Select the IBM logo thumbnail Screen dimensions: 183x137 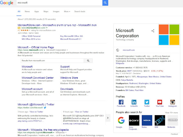(160, 120)
